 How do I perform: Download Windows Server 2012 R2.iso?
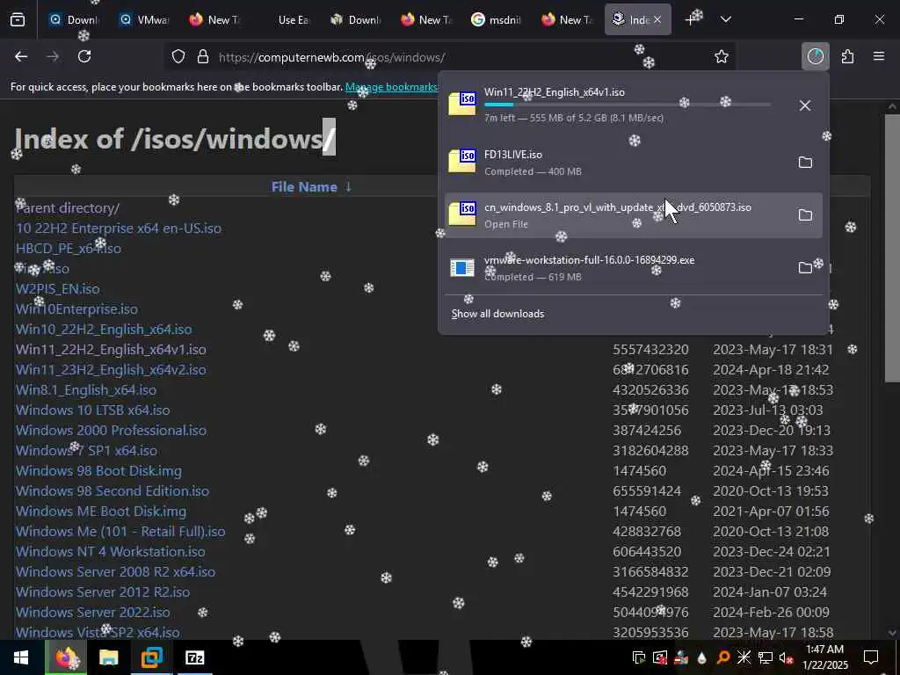click(x=103, y=592)
